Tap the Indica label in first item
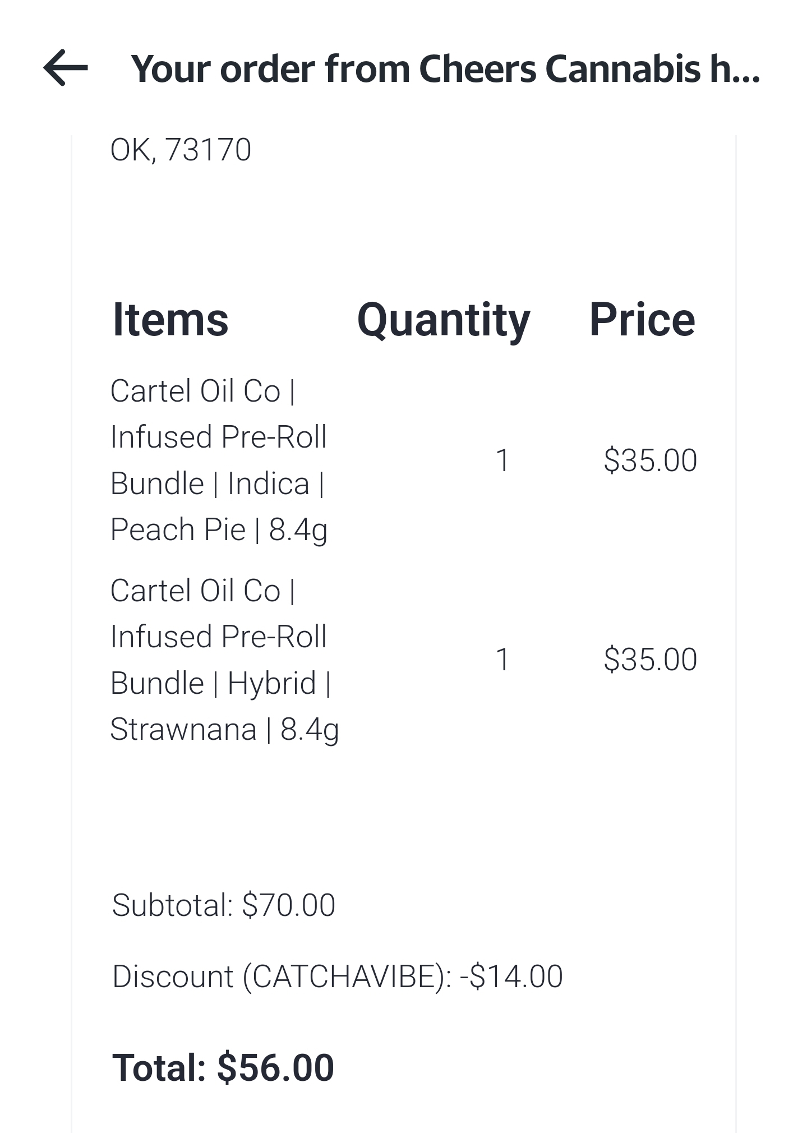The image size is (807, 1133). [x=269, y=483]
